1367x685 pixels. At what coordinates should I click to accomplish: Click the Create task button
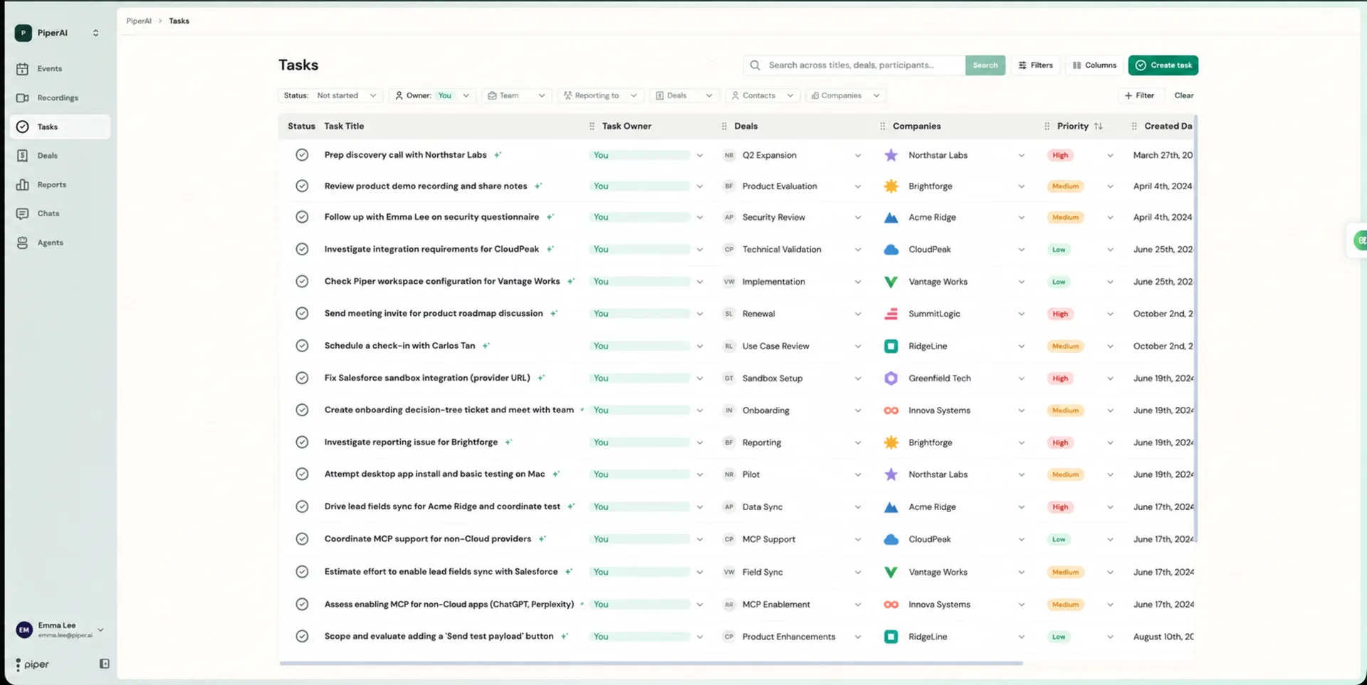point(1163,65)
